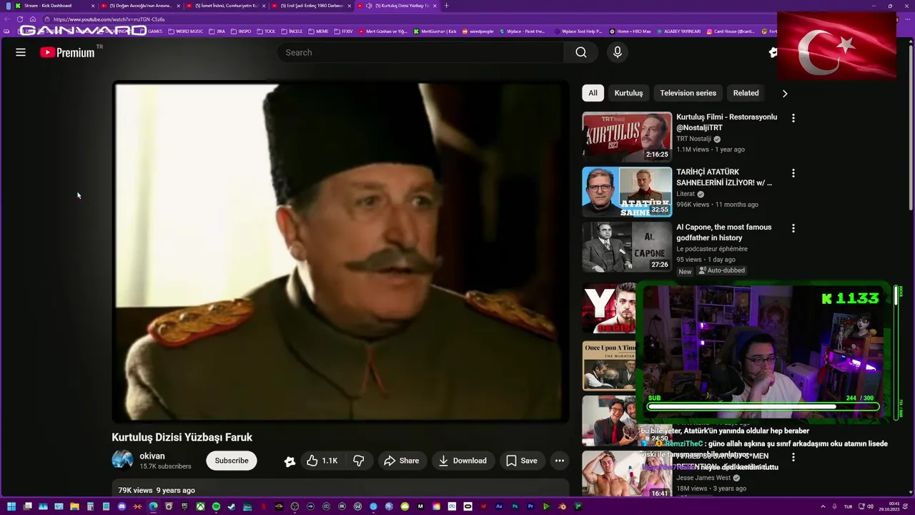Screen dimensions: 915x515
Task: Open the YouTube guide hamburger menu
Action: [21, 52]
